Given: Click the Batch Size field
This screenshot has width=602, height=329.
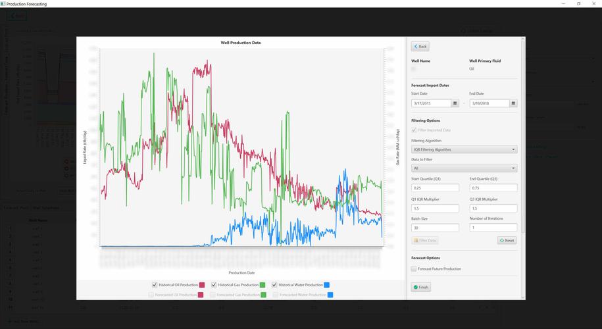Looking at the screenshot, I should point(435,228).
